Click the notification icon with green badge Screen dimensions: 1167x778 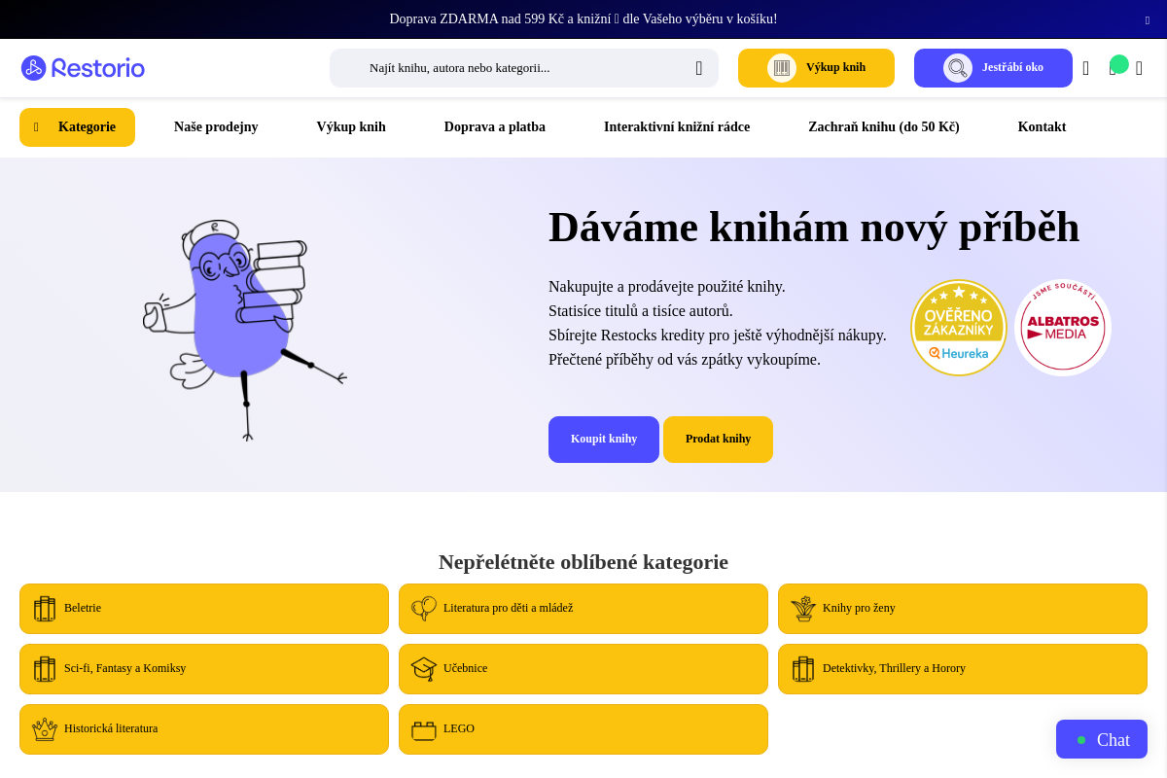[x=1114, y=68]
